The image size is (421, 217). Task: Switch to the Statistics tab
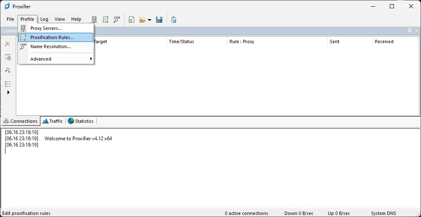point(81,121)
